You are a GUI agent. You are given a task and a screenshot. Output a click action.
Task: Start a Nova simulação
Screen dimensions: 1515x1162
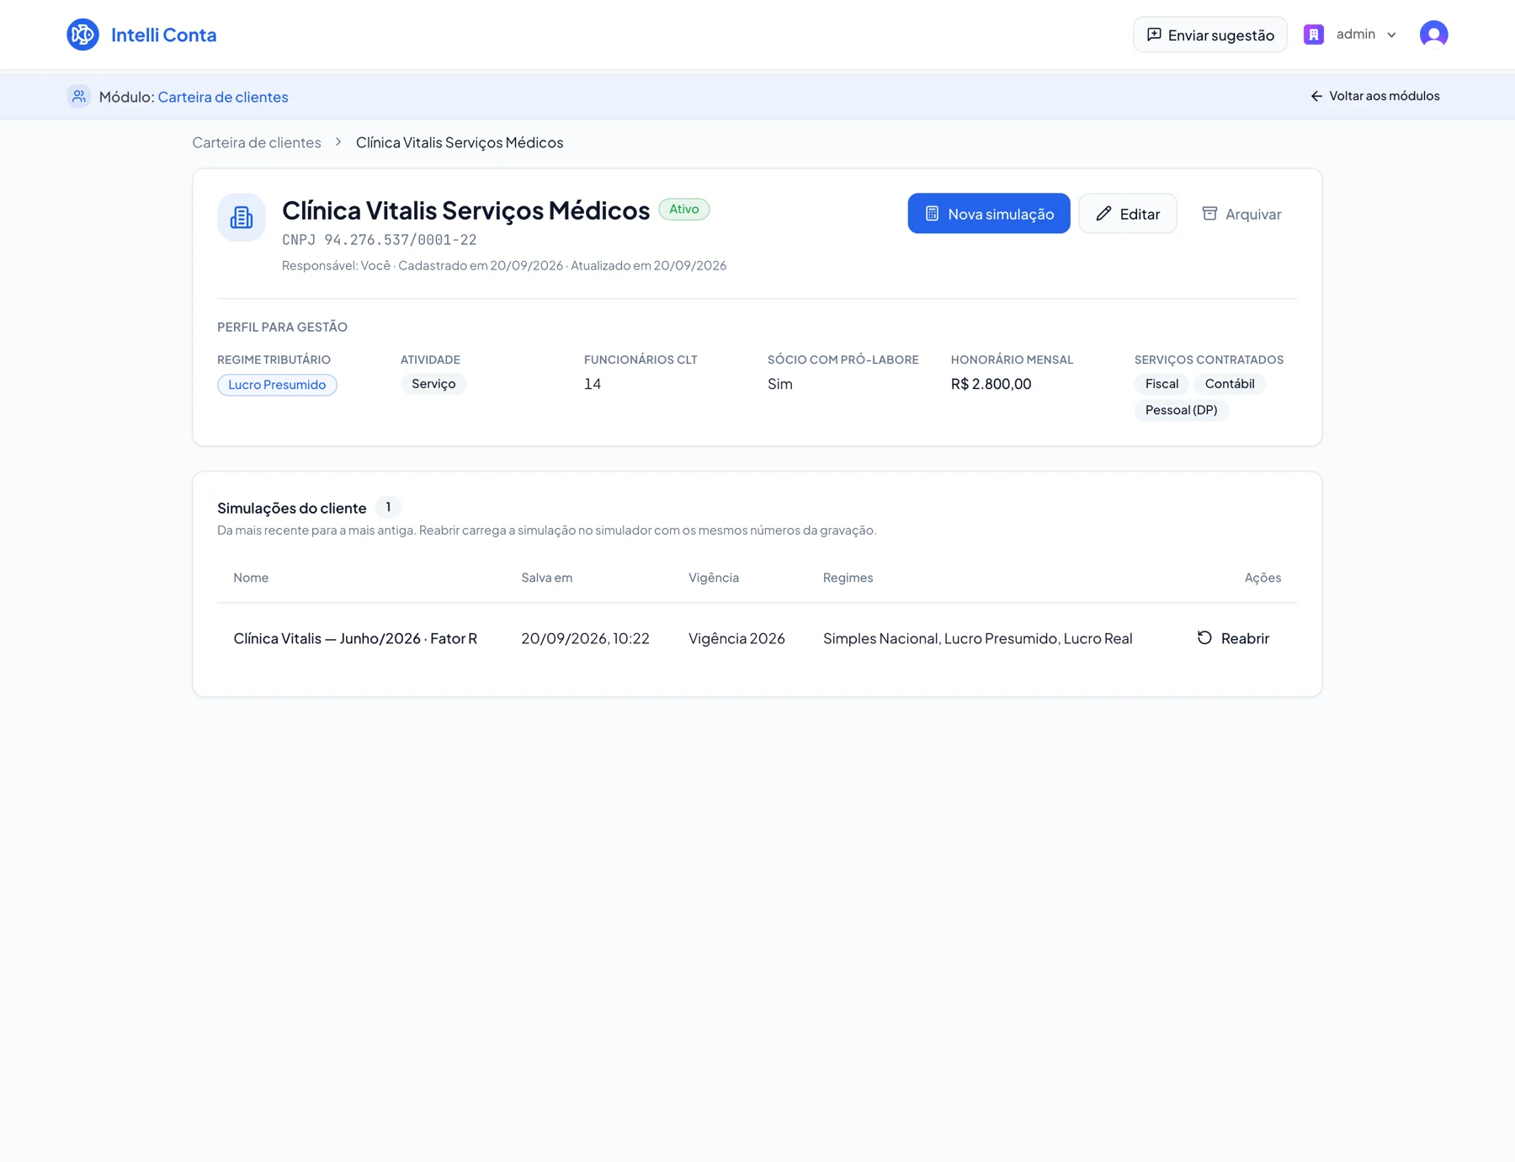pyautogui.click(x=989, y=214)
